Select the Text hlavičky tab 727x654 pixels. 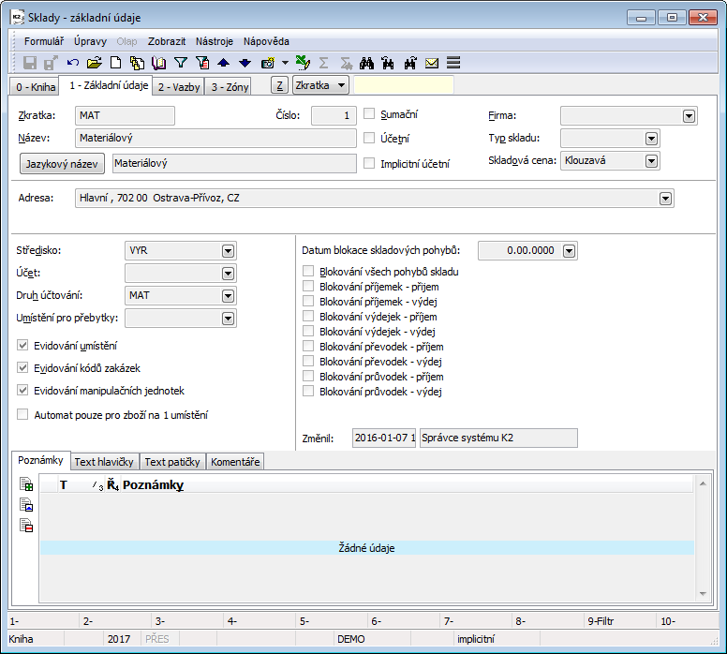105,461
